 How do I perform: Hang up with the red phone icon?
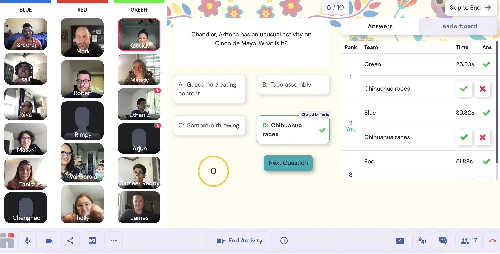(x=492, y=241)
